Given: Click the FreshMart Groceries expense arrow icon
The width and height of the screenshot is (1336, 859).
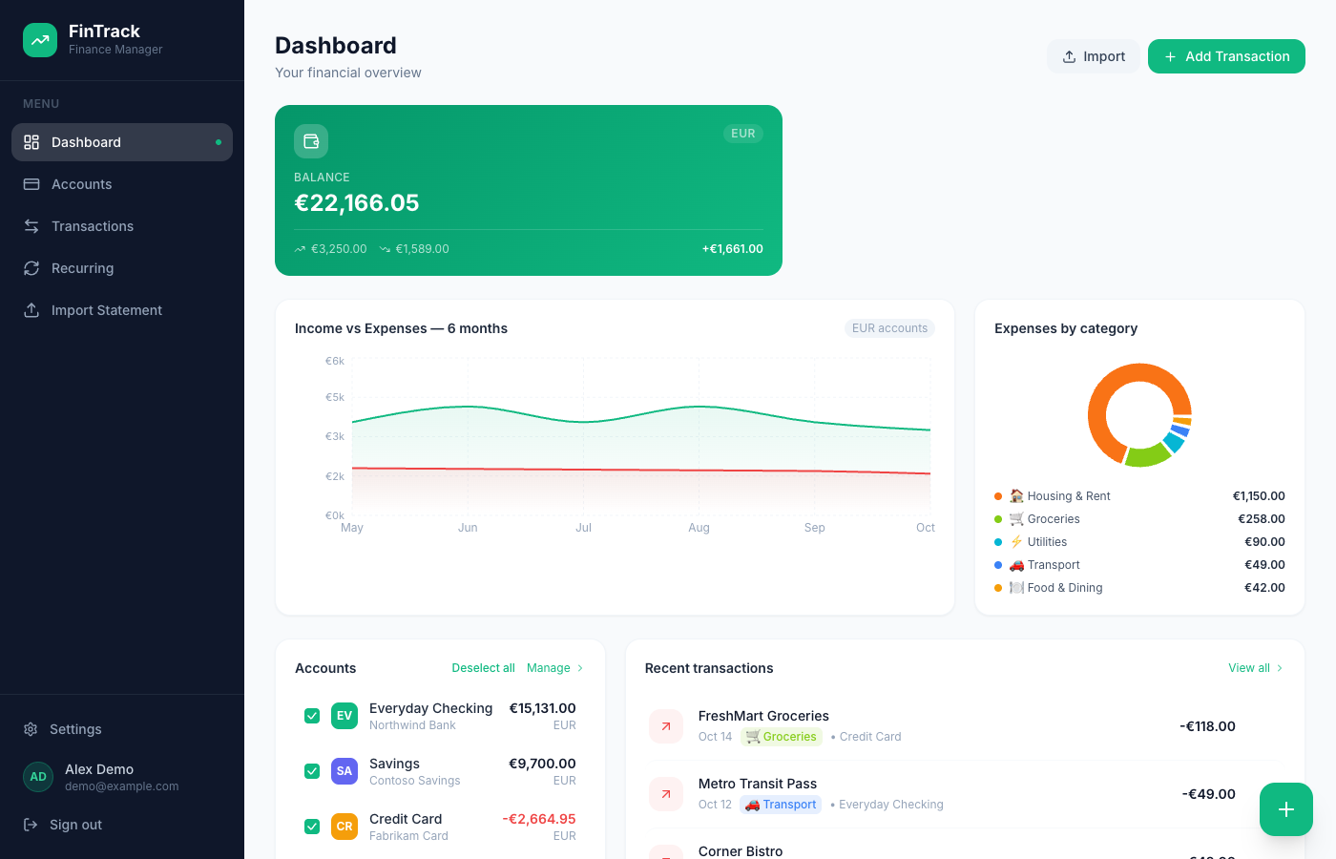Looking at the screenshot, I should 666,726.
